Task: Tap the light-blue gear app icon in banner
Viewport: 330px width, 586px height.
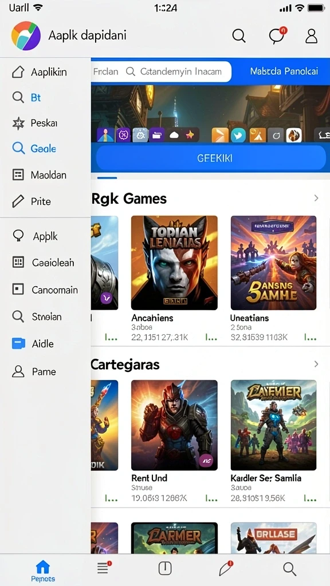Action: pyautogui.click(x=141, y=135)
